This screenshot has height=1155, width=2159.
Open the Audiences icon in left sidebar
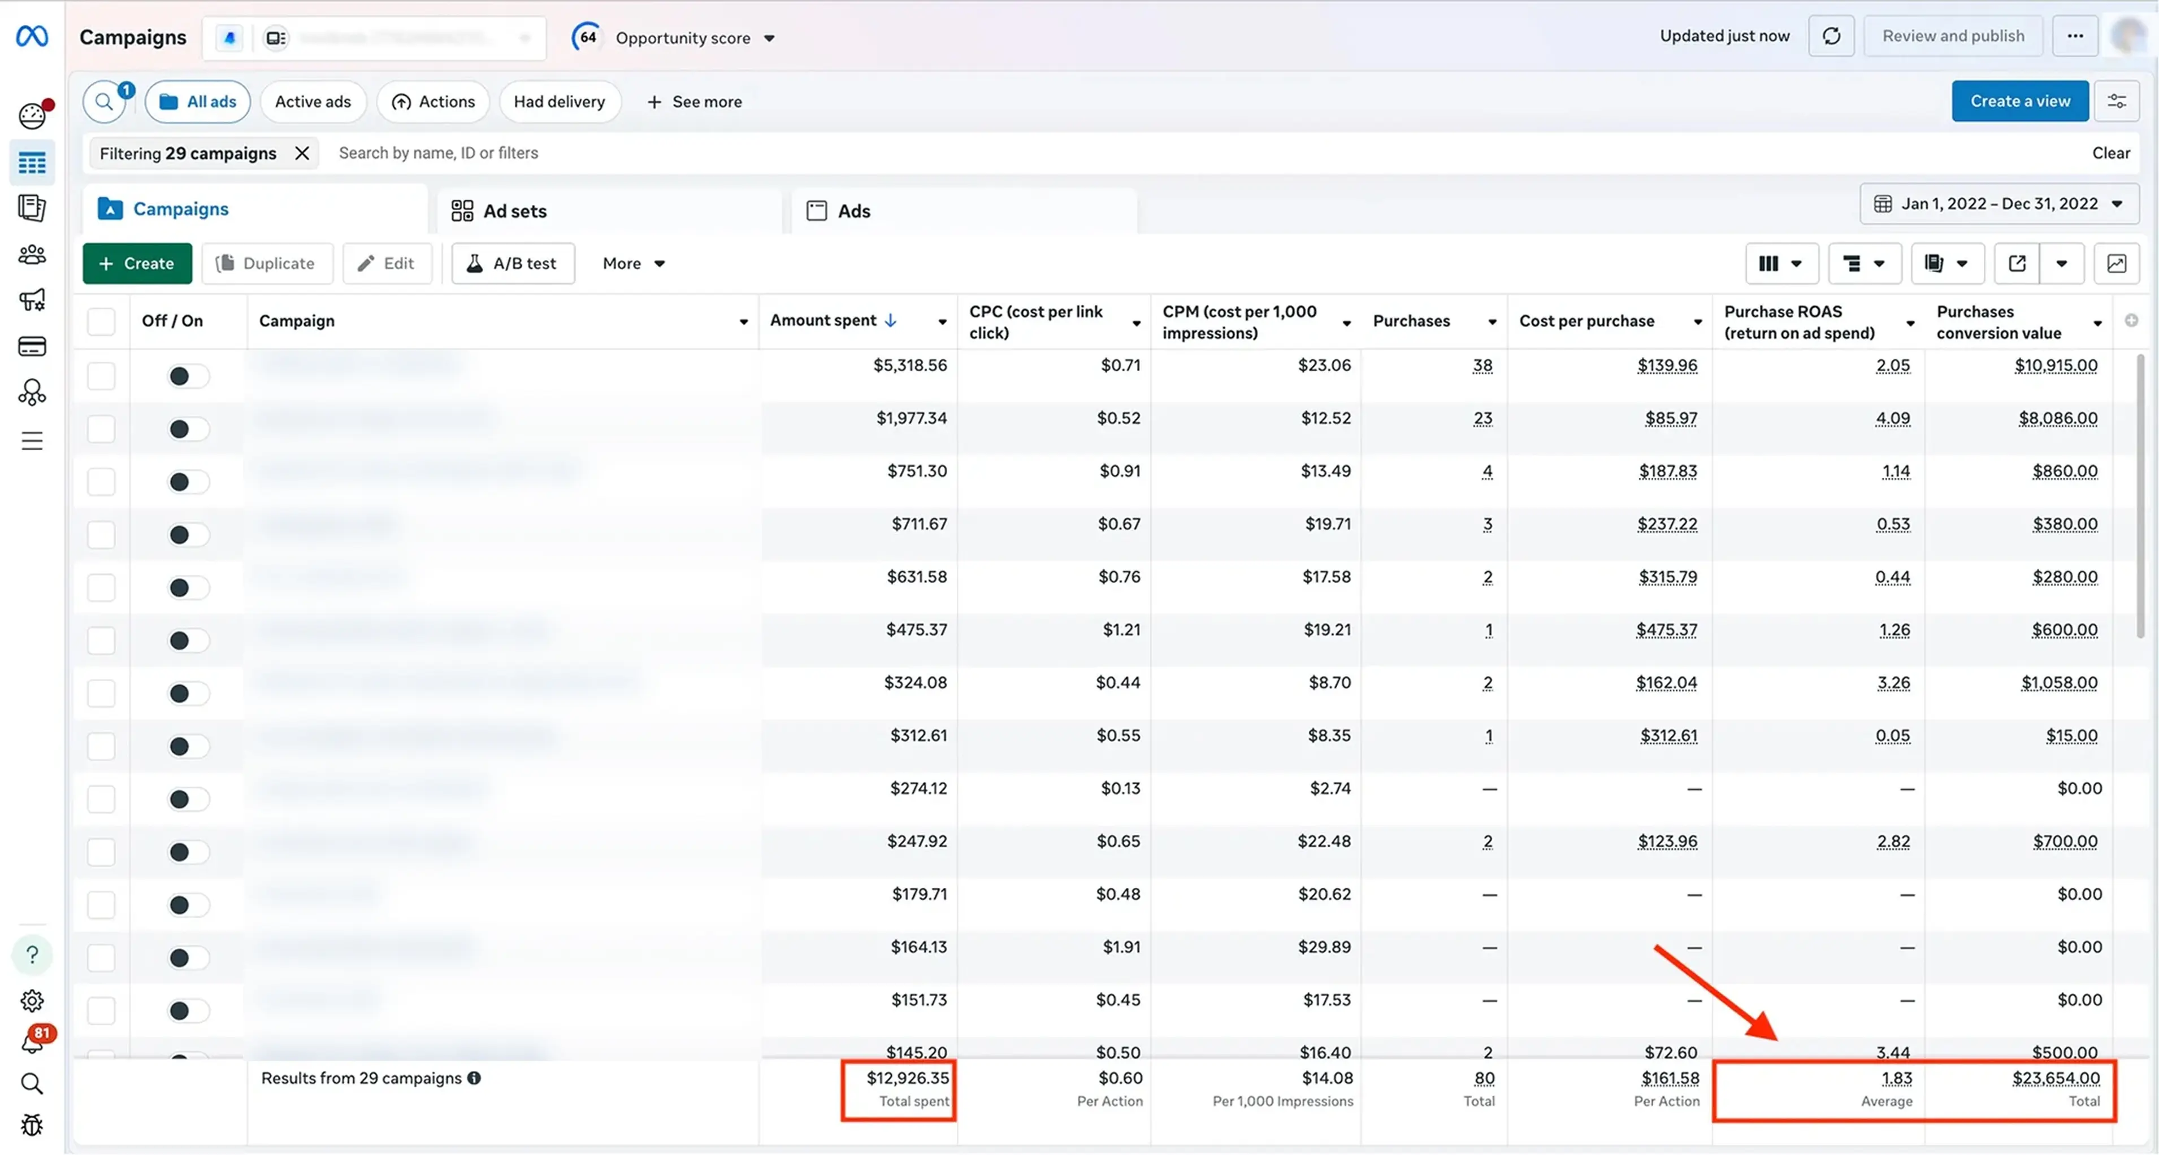pyautogui.click(x=32, y=255)
